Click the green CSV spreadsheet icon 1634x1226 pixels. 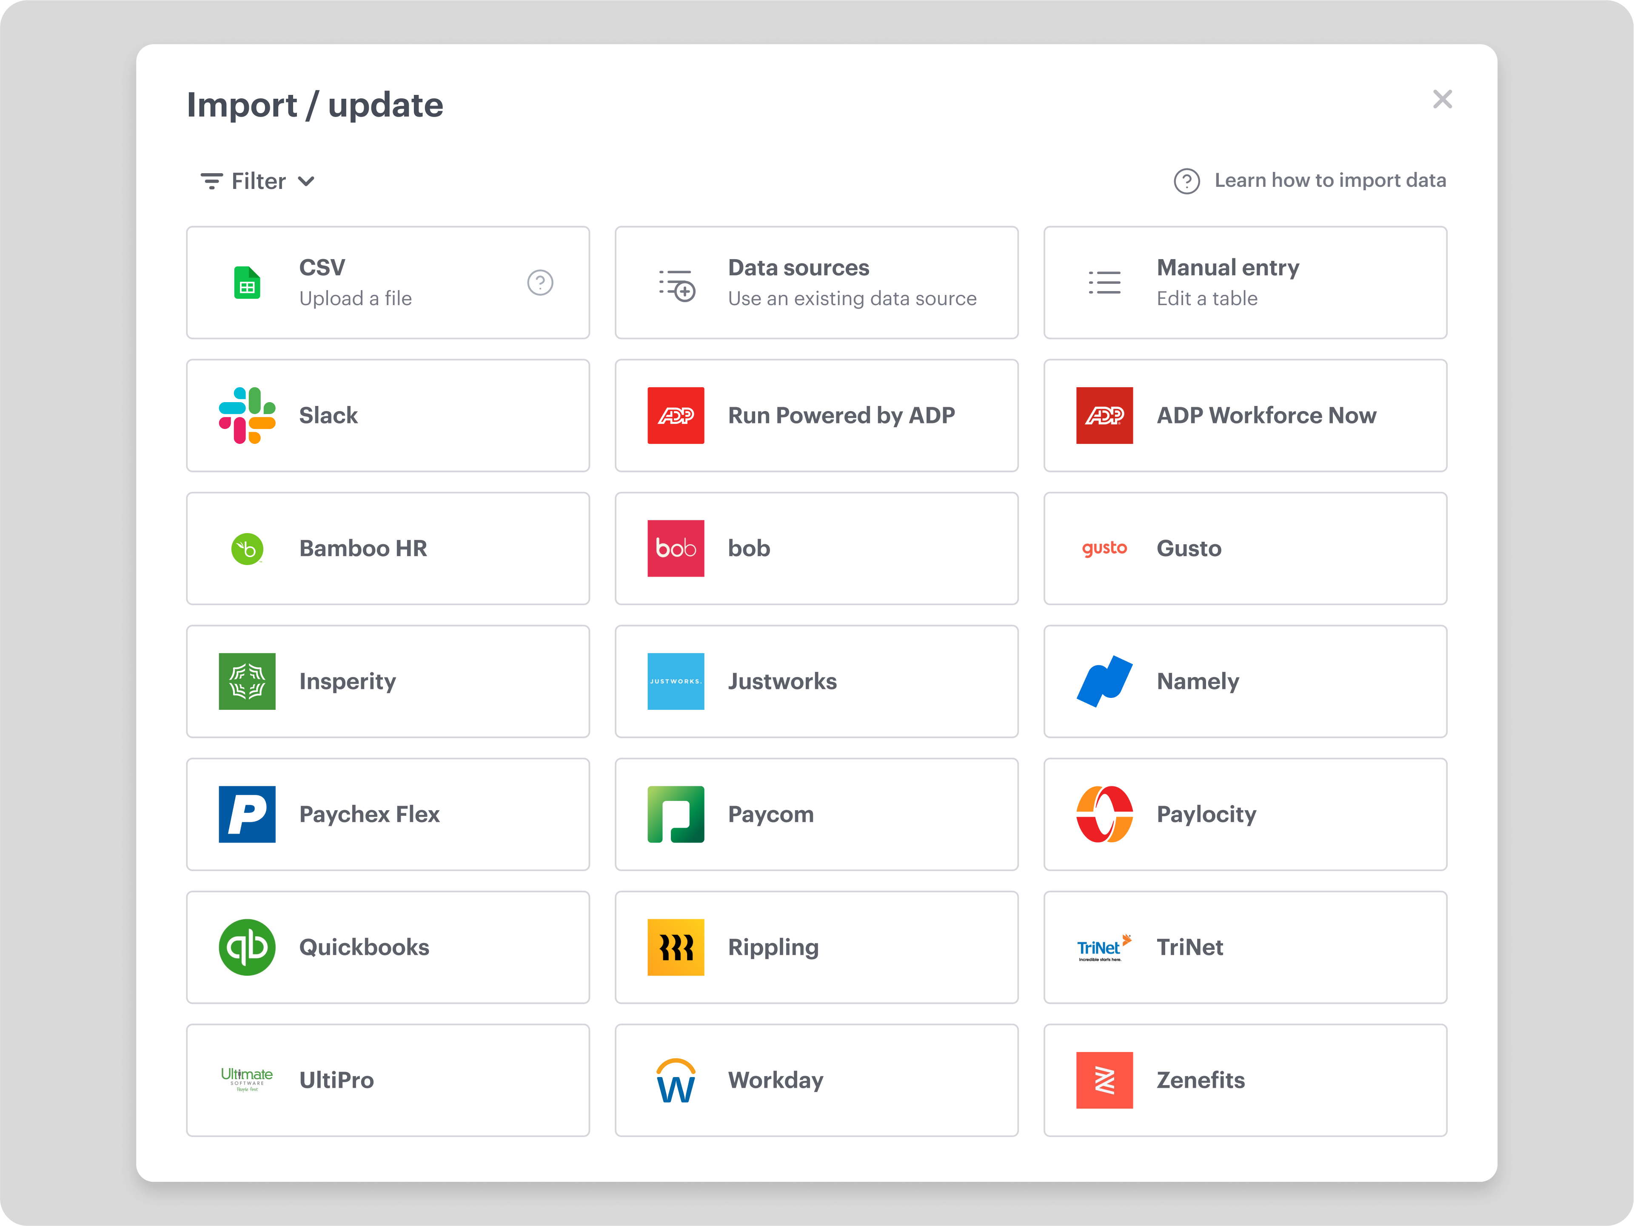pos(247,282)
